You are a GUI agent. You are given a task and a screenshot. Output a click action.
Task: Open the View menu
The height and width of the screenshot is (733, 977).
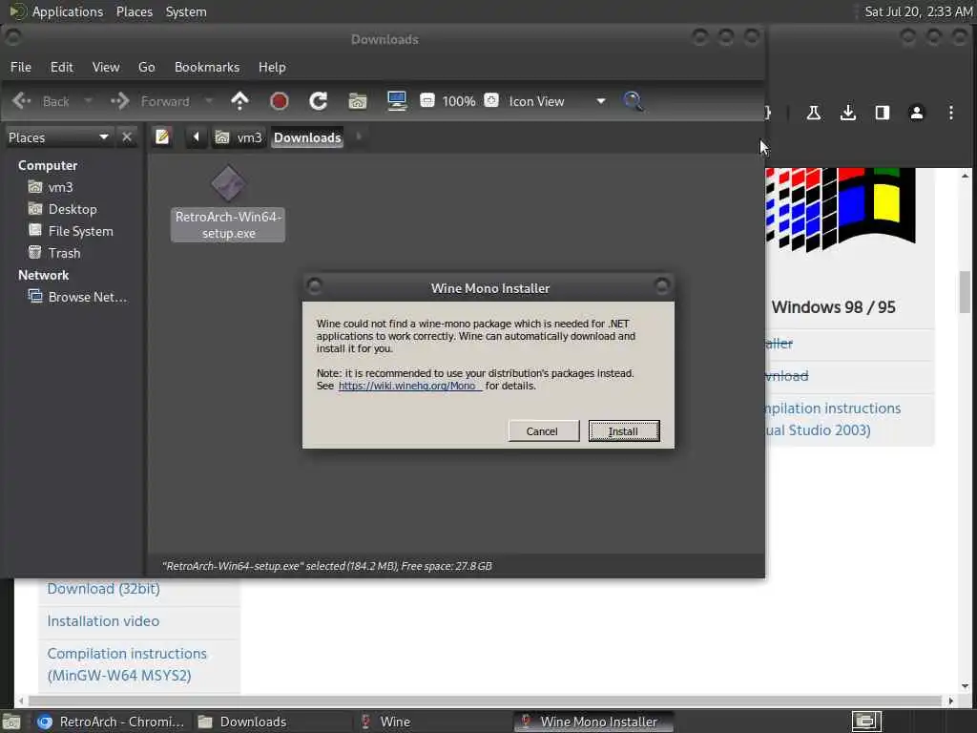106,67
